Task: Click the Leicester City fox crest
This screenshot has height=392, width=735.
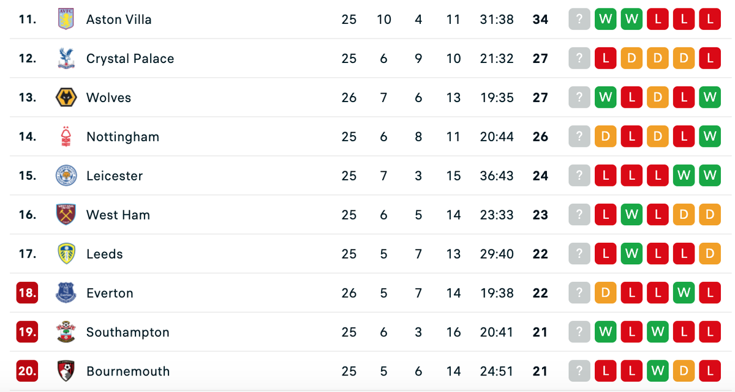Action: 66,176
